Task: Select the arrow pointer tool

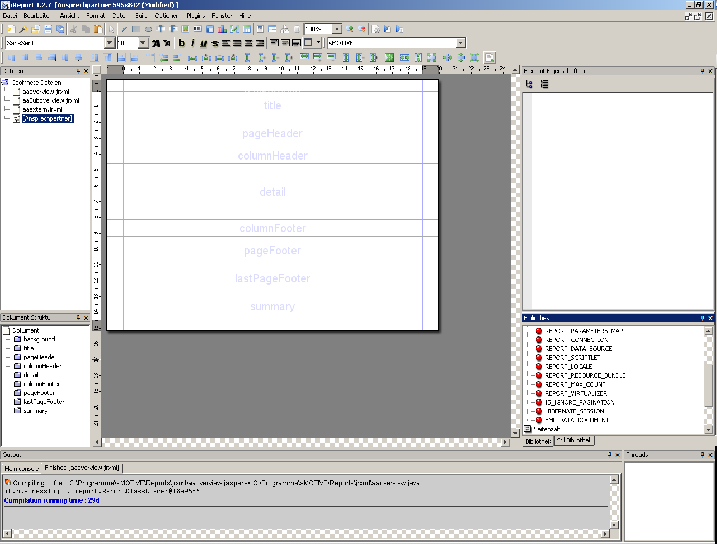Action: tap(111, 29)
